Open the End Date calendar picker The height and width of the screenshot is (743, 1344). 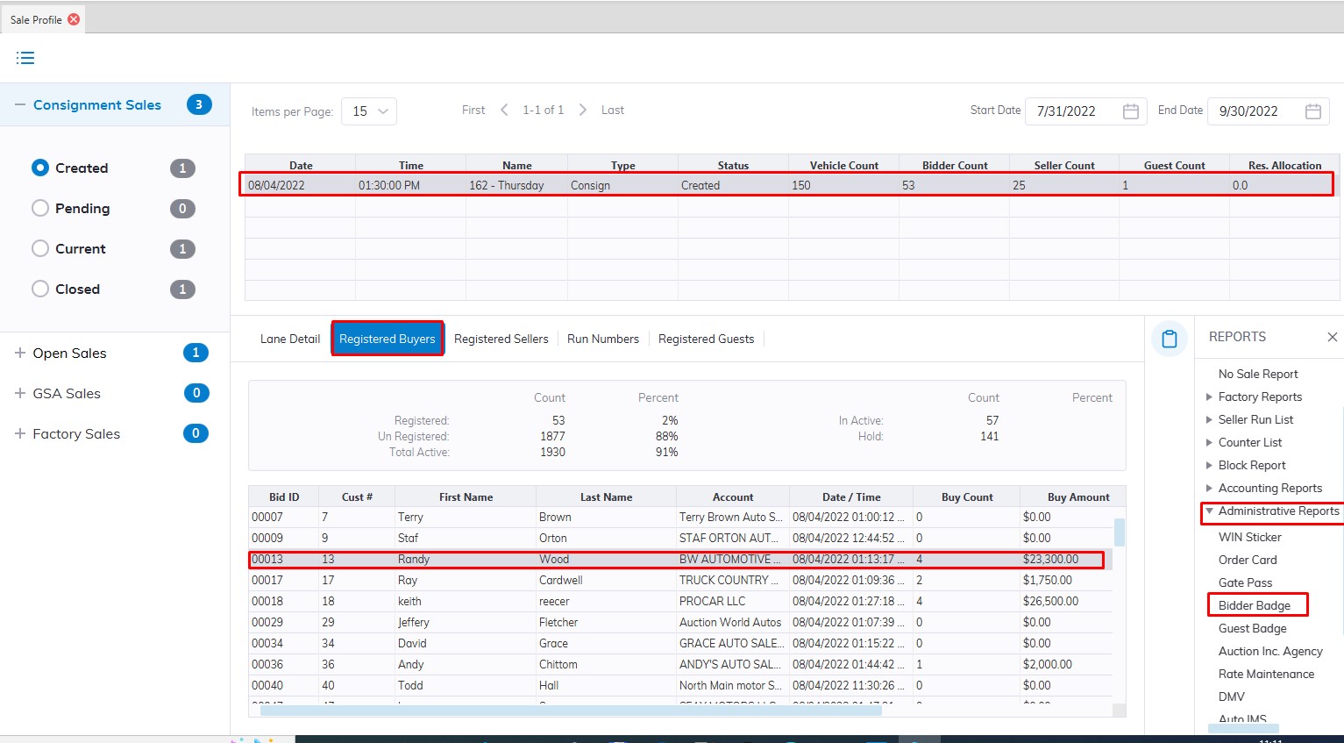coord(1312,111)
